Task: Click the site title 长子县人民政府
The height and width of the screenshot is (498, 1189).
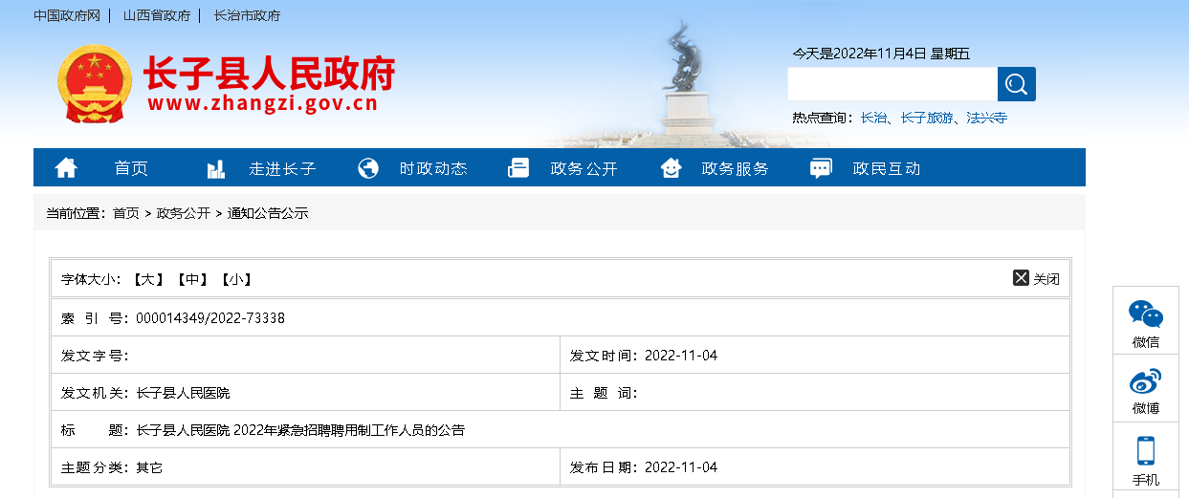Action: coord(269,73)
